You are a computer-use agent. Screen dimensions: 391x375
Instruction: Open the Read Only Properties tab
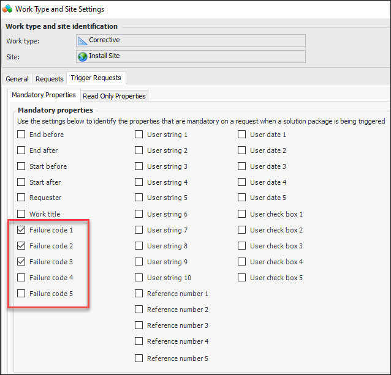(114, 96)
